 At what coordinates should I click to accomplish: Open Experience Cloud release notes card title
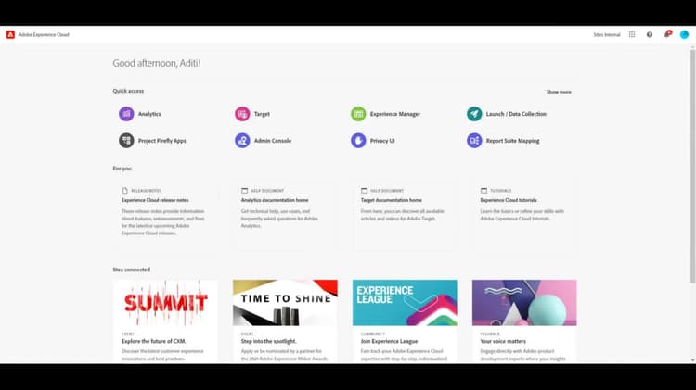pyautogui.click(x=155, y=200)
